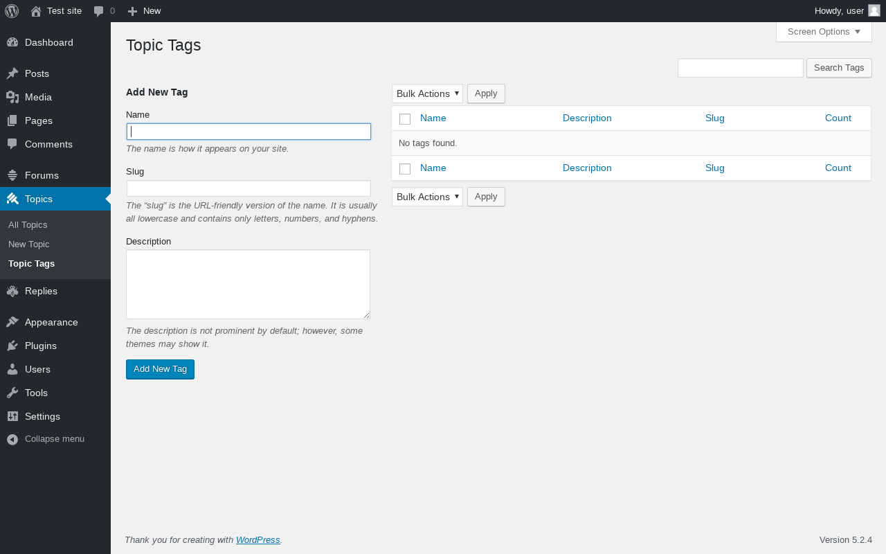Open the bottom Bulk Actions dropdown
886x554 pixels.
click(x=427, y=197)
